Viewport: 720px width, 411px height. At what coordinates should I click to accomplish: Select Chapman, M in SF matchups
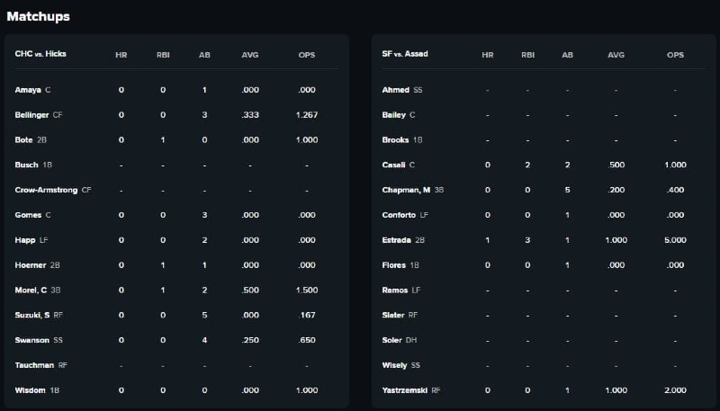(x=406, y=190)
